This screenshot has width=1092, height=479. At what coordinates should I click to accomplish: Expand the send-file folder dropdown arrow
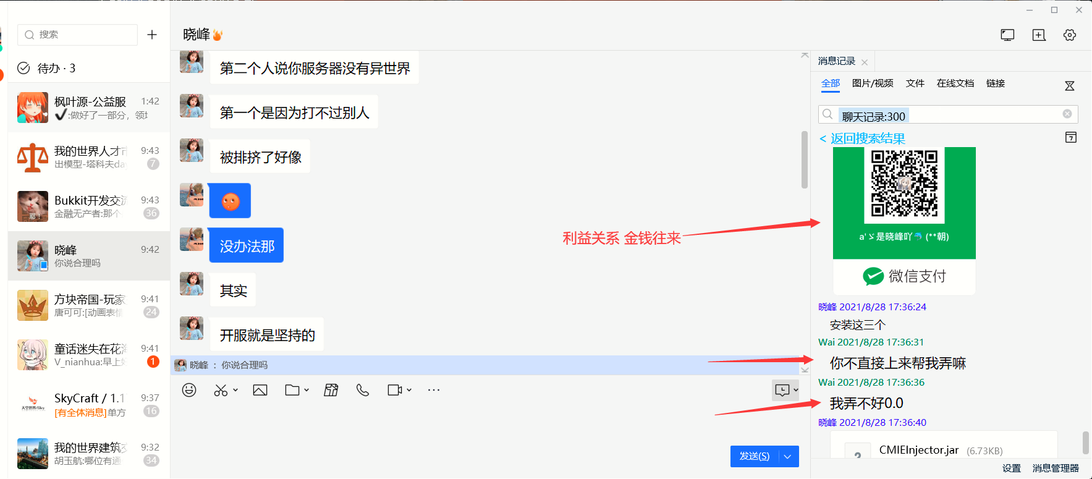[307, 390]
